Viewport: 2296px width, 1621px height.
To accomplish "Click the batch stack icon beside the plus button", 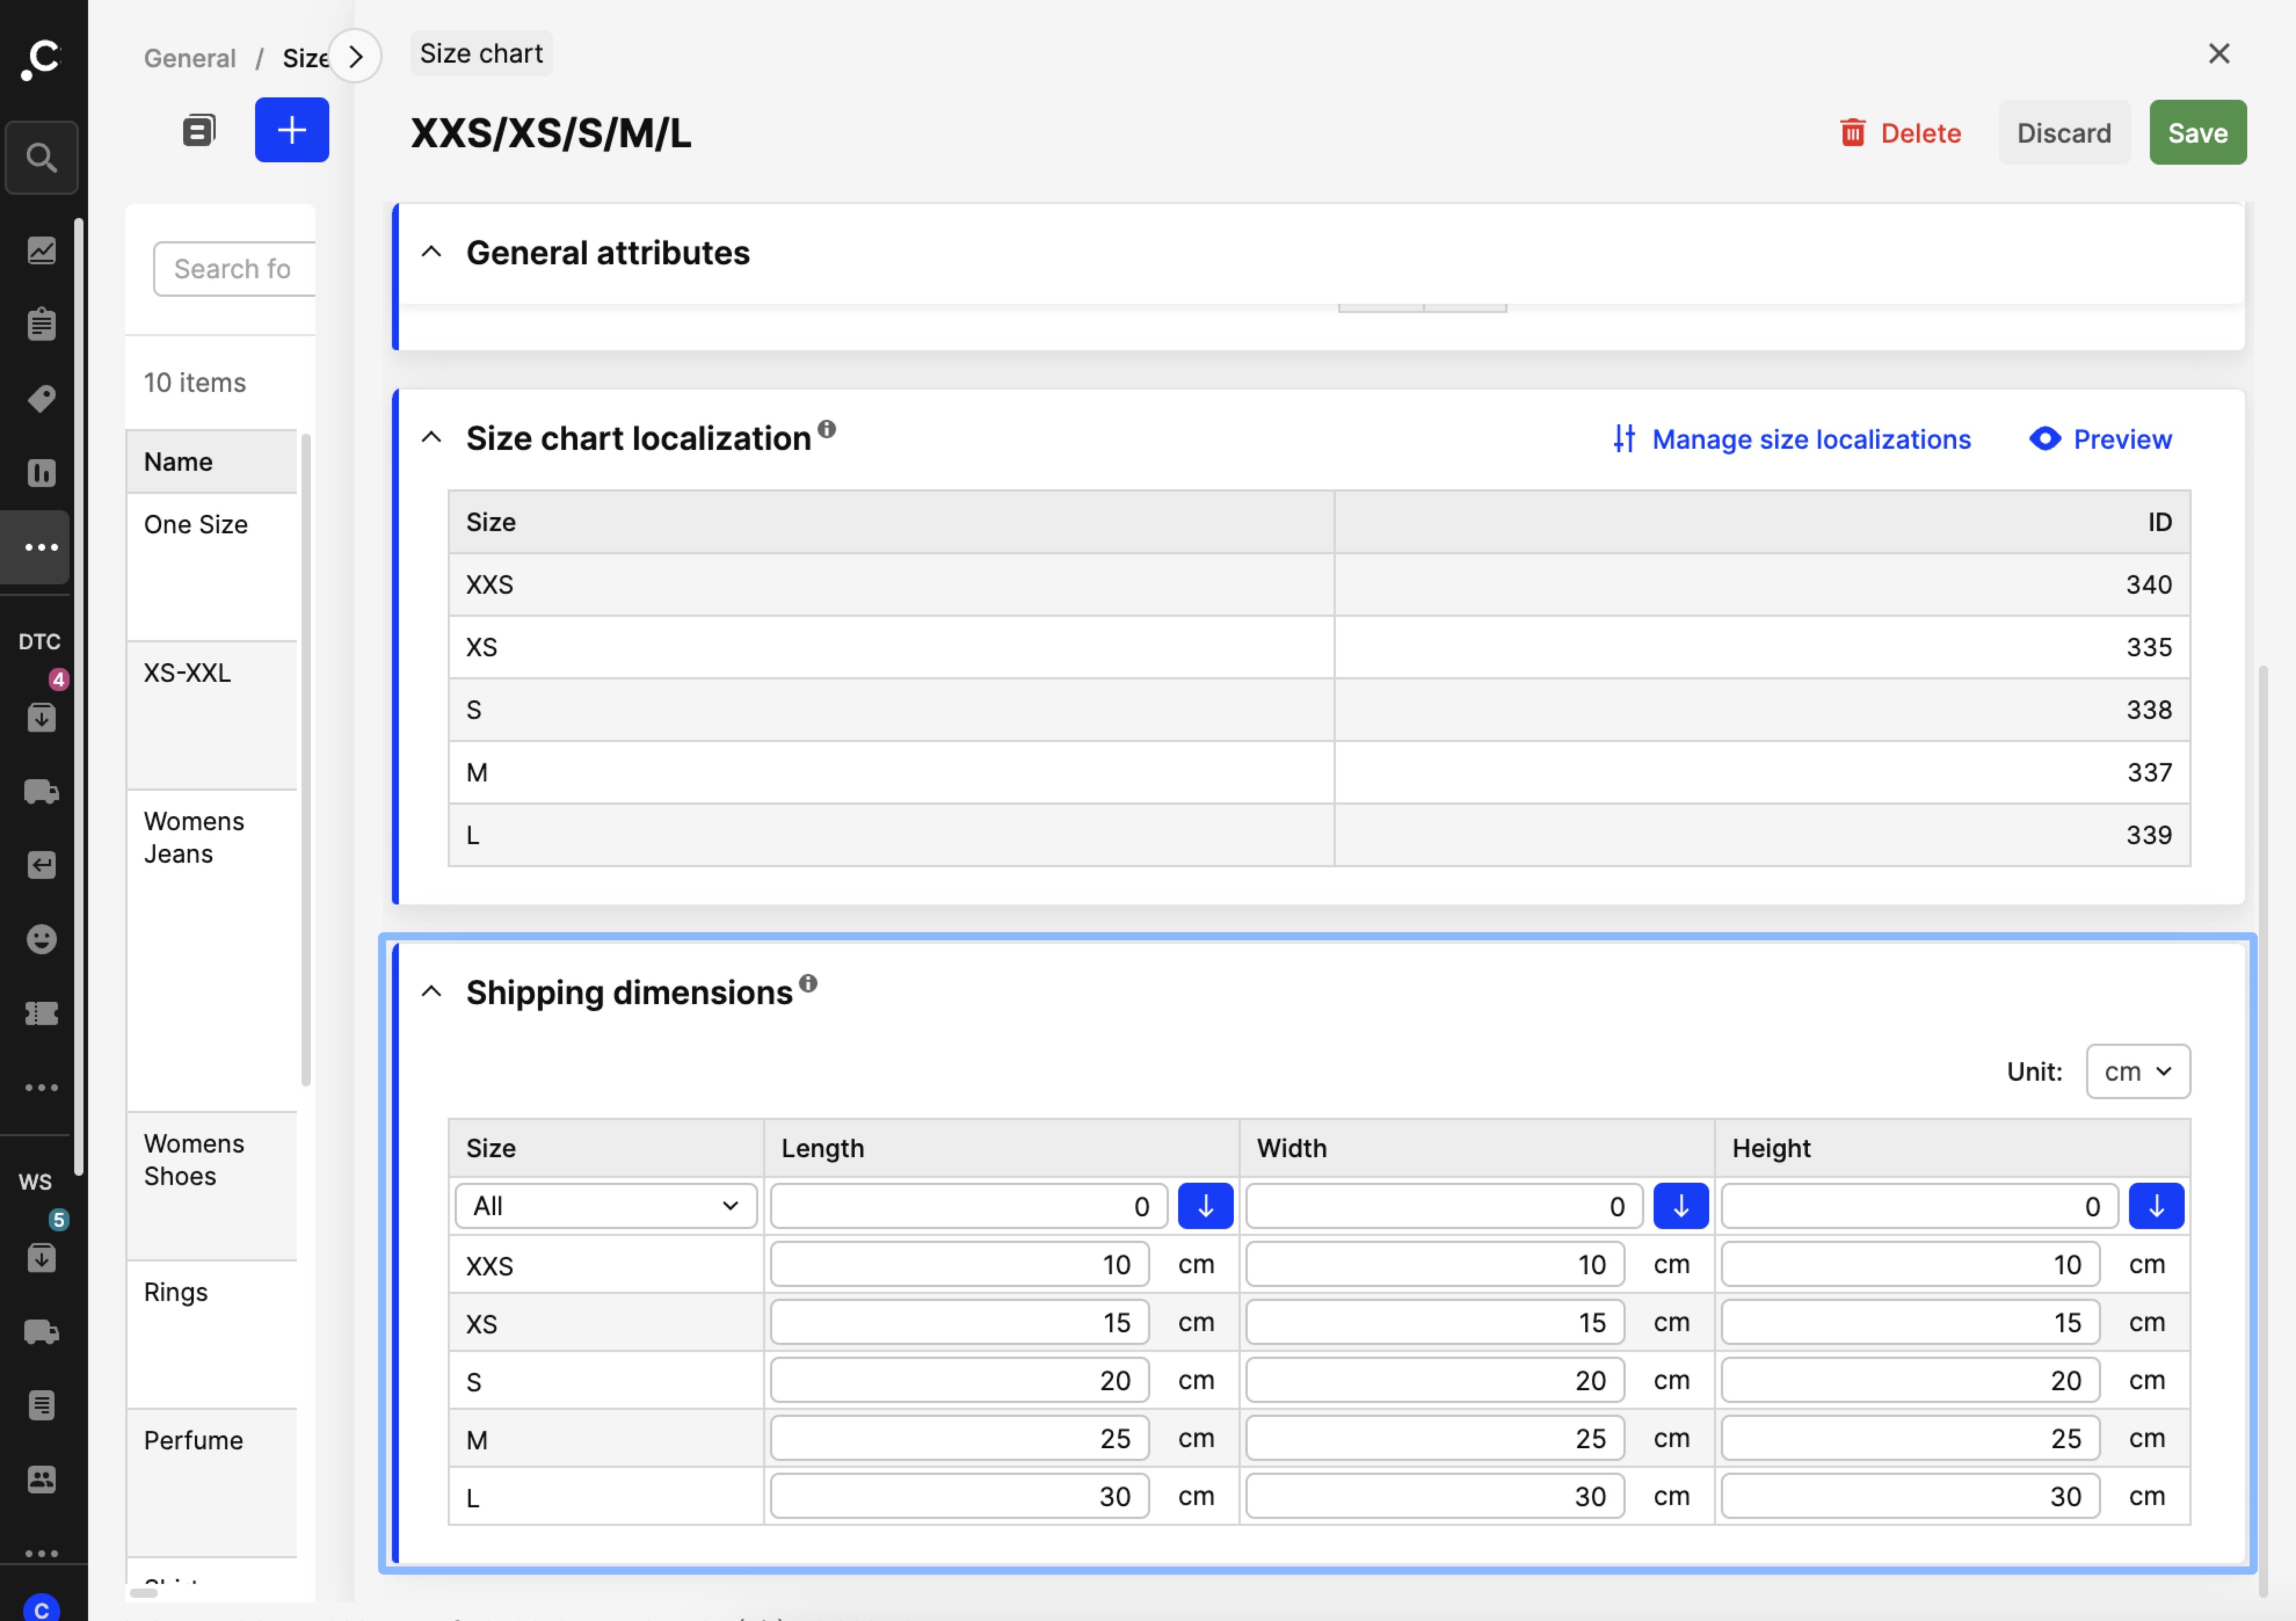I will click(x=198, y=130).
